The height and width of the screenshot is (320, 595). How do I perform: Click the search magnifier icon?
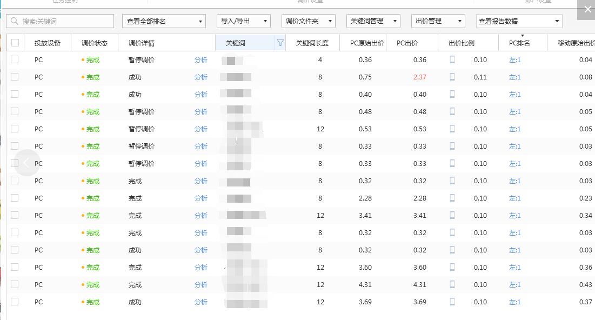[13, 21]
